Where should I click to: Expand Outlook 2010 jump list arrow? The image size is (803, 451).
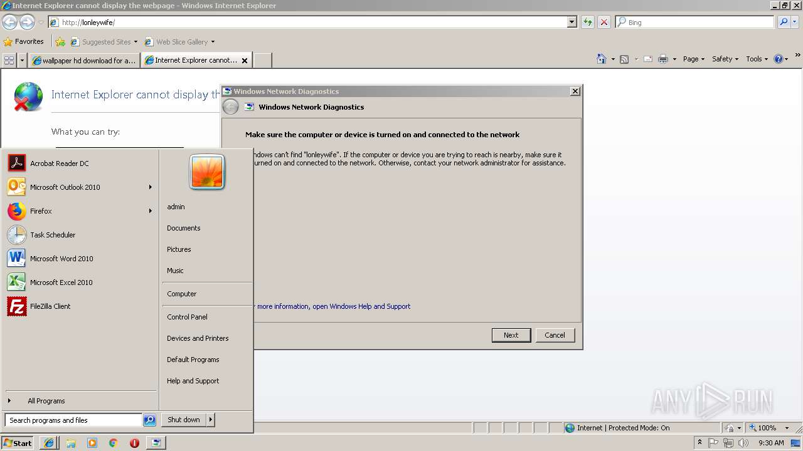pyautogui.click(x=151, y=187)
